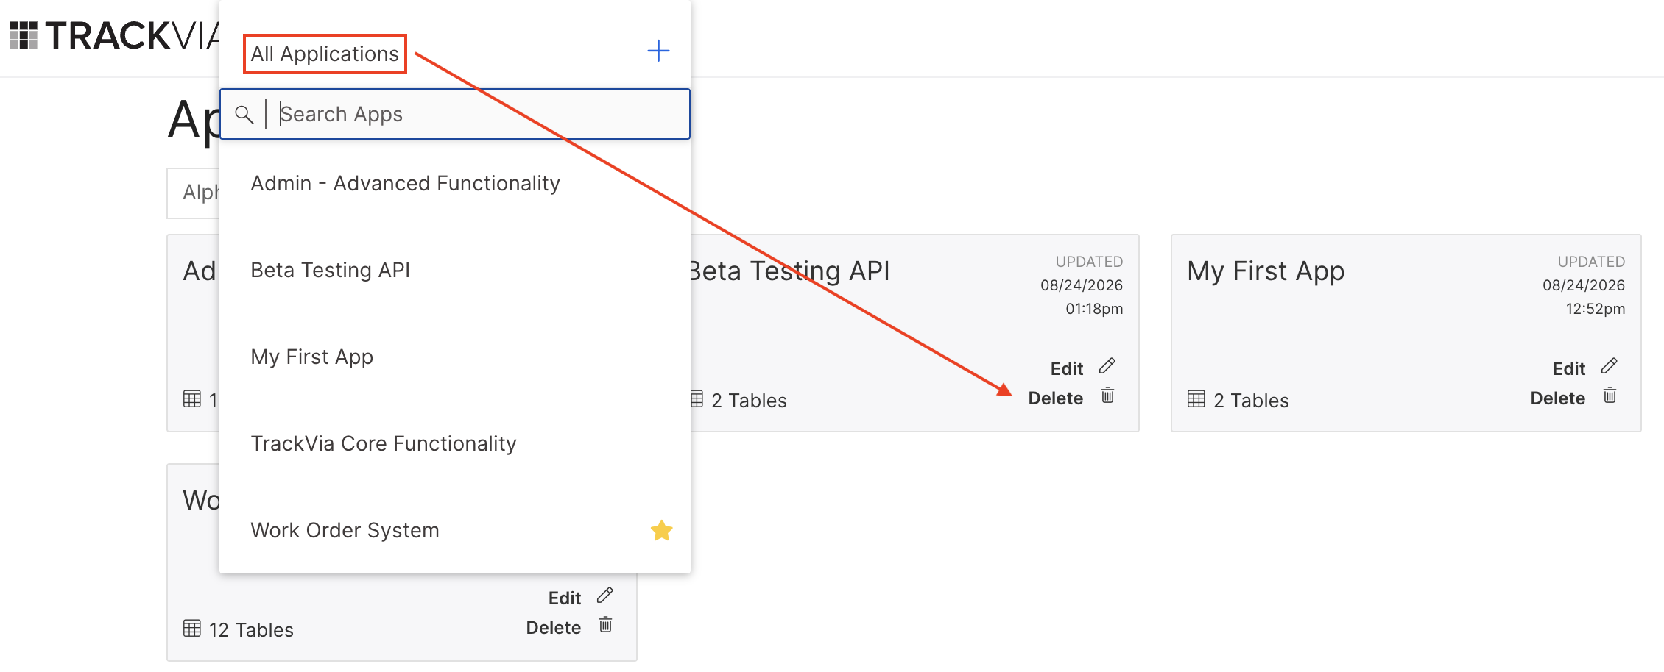1664x672 pixels.
Task: Click Edit on Beta Testing API card
Action: [x=1066, y=368]
